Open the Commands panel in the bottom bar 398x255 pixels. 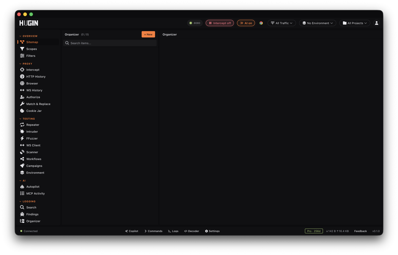point(153,231)
